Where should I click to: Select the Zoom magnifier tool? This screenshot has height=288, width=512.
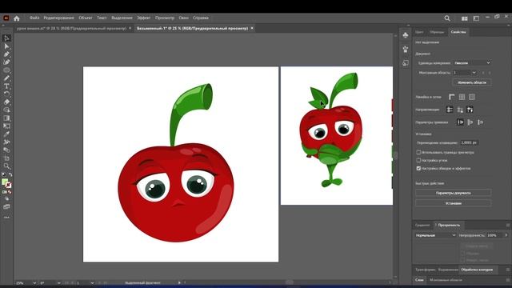tap(6, 166)
